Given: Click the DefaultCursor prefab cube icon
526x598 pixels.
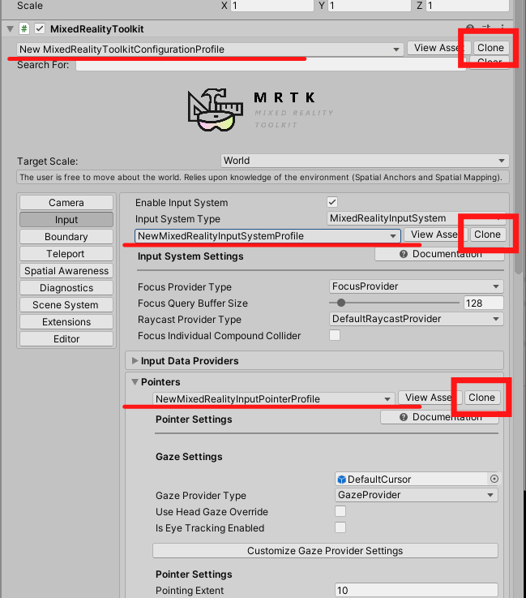Looking at the screenshot, I should pyautogui.click(x=342, y=480).
